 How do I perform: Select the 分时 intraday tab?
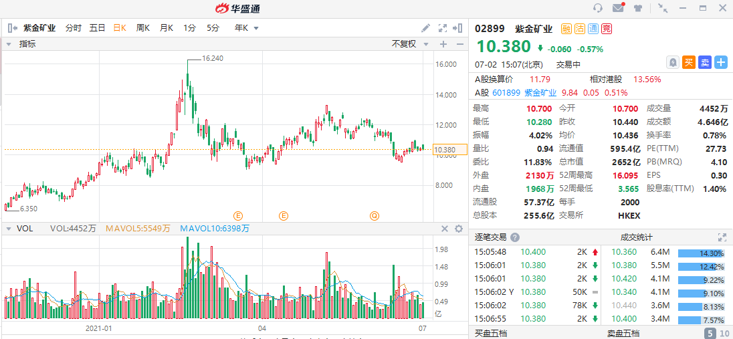click(x=73, y=28)
